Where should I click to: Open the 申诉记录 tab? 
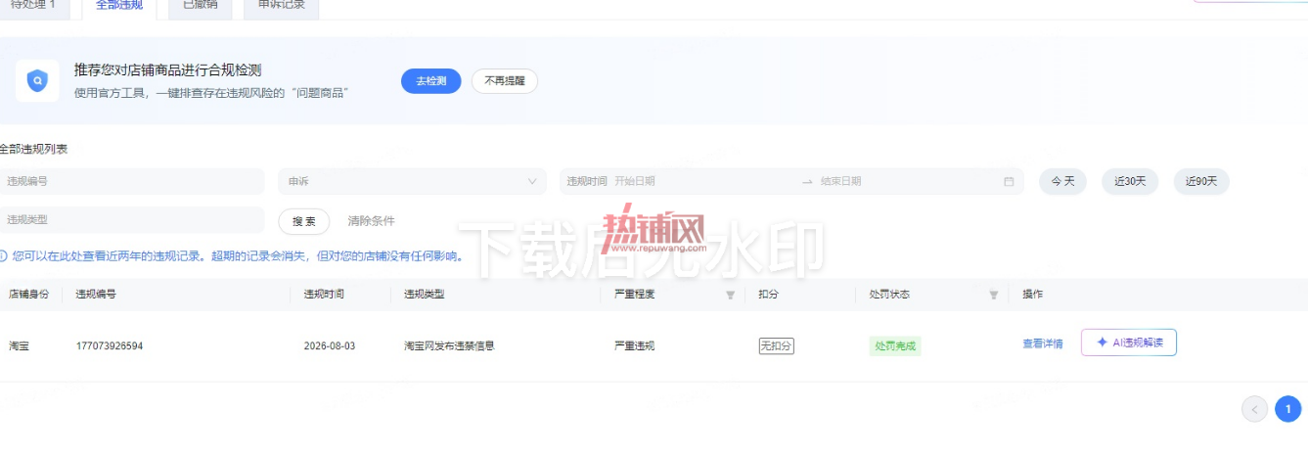click(x=282, y=5)
